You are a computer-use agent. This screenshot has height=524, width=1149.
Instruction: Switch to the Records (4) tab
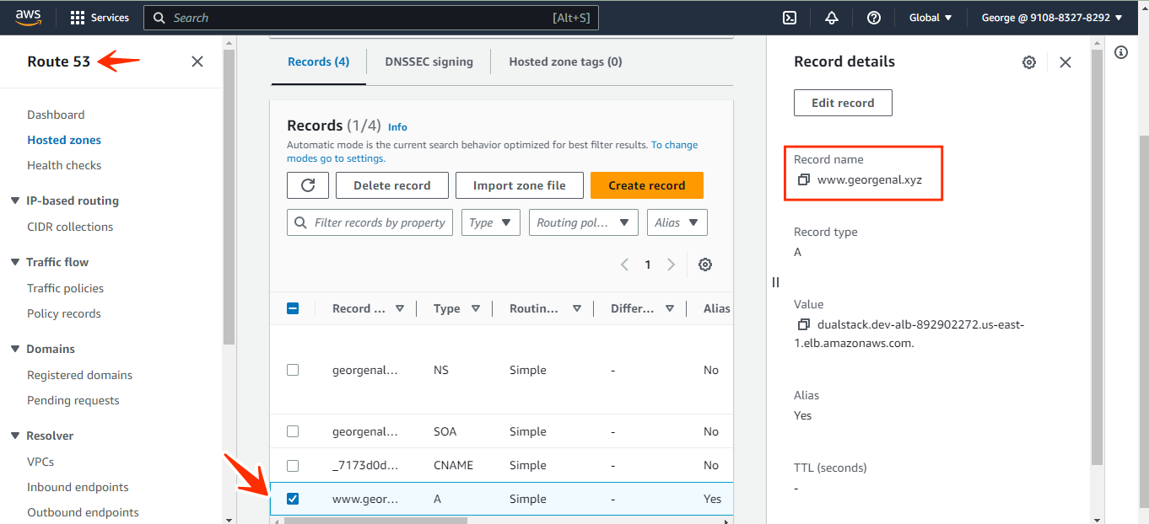[318, 61]
